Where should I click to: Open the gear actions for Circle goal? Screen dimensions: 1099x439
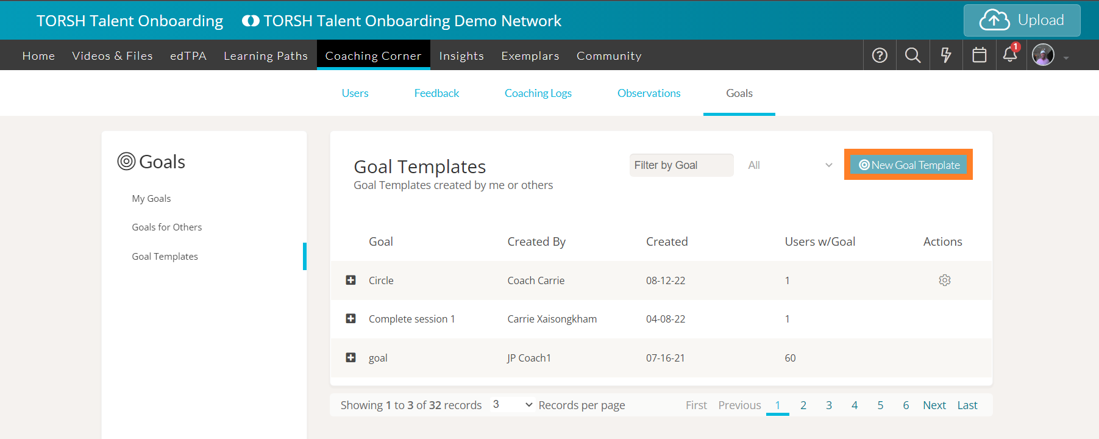pos(944,280)
